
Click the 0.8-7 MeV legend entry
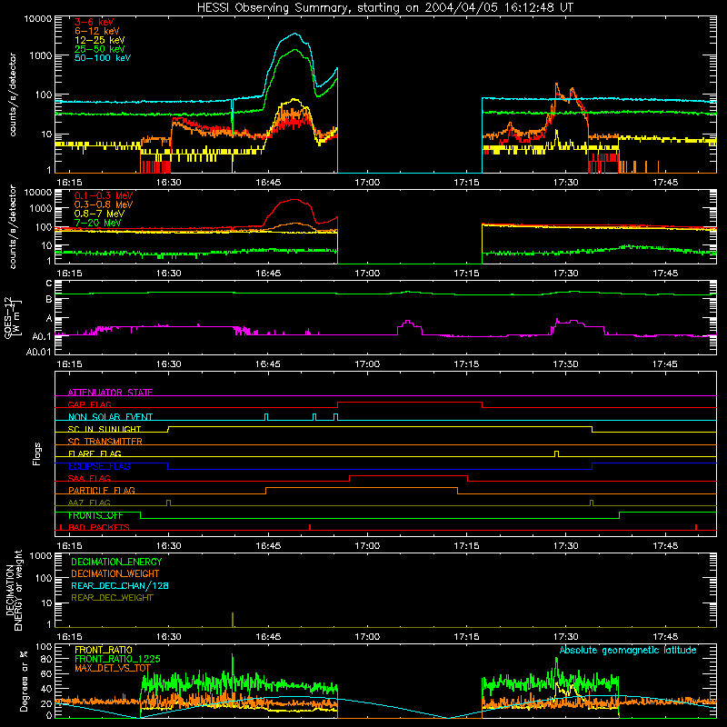click(99, 214)
